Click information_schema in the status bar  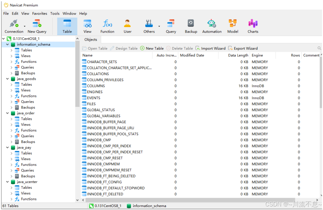149,206
